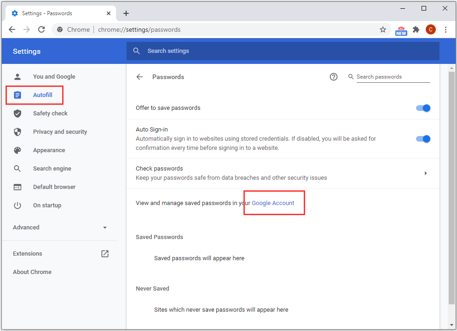Click the On startup power icon
Screen dimensions: 457x331
17,205
